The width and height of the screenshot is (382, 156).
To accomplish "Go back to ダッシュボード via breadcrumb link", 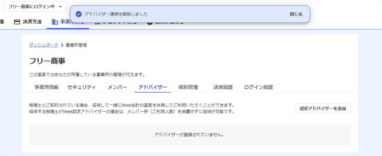I will point(44,45).
